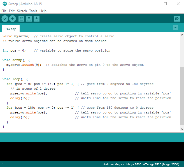Click the '// in steps of 1 degree' comment
184x167 pixels.
(33, 89)
